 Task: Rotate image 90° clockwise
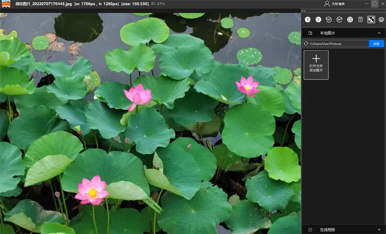[339, 19]
